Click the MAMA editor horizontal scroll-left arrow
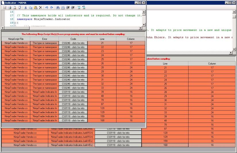Screen dimensions: 237x153 pyautogui.click(x=3, y=28)
